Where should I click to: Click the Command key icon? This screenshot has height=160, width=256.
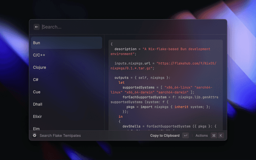click(x=214, y=136)
